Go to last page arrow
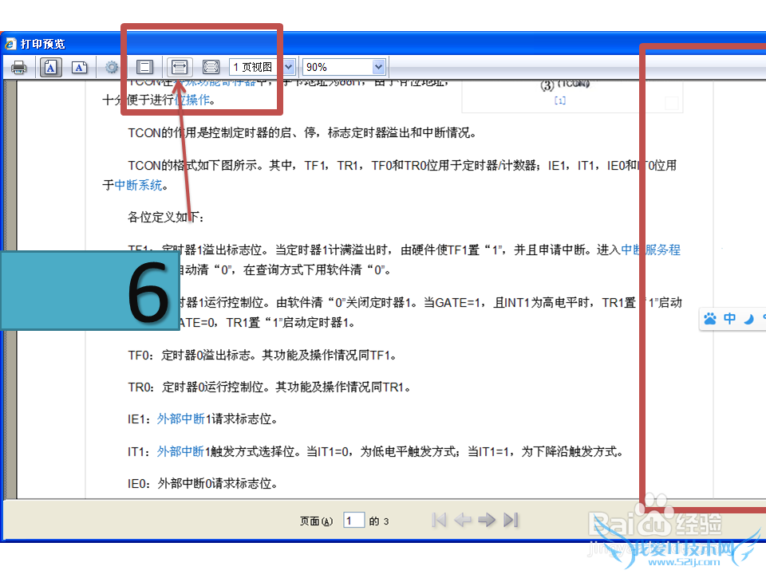This screenshot has width=766, height=574. point(511,520)
